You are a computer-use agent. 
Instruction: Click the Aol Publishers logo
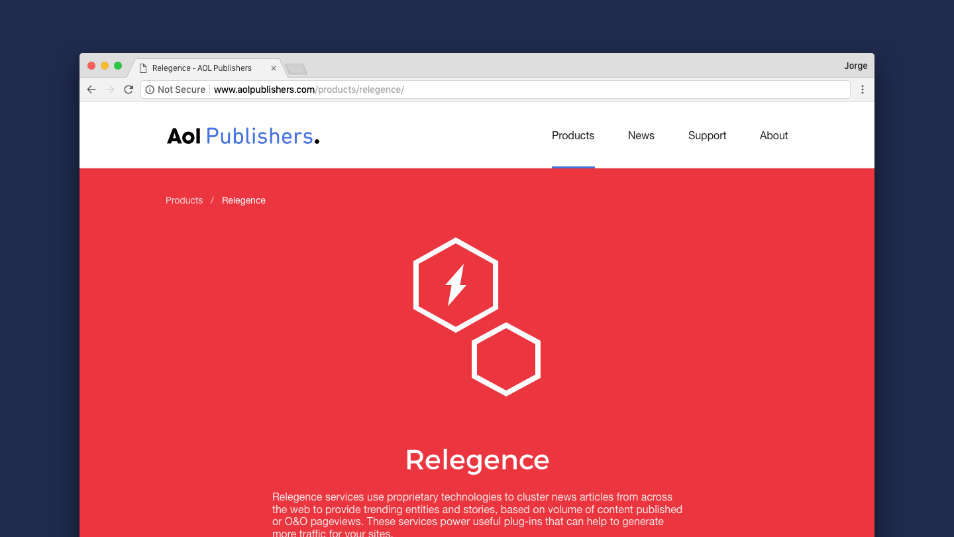click(242, 136)
